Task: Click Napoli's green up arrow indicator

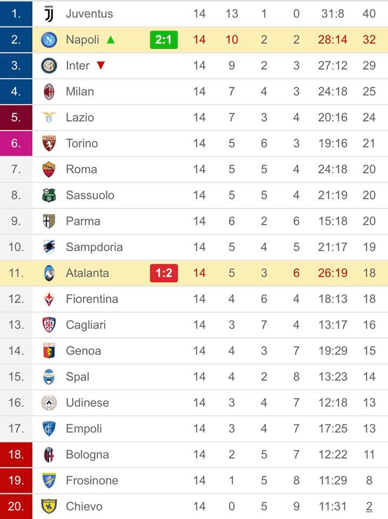Action: [x=111, y=39]
